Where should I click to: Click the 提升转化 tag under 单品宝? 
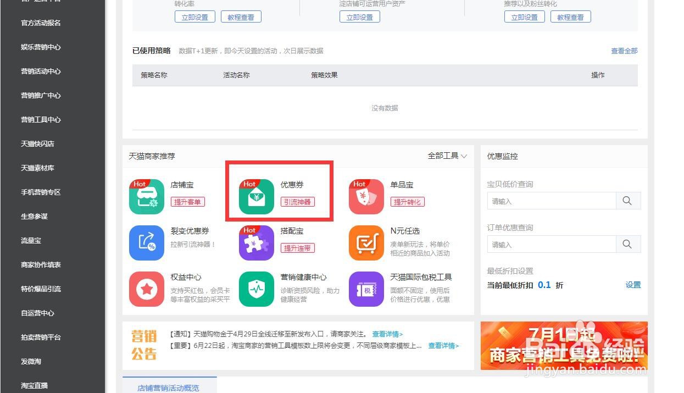408,202
